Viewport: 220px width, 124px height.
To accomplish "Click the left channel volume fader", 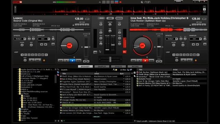I will (107, 50).
